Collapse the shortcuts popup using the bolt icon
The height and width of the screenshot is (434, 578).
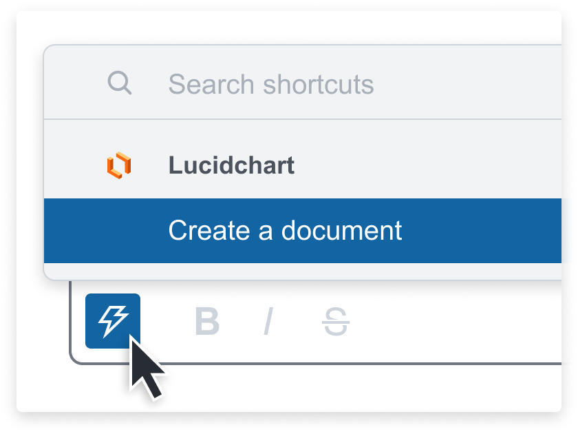[113, 321]
